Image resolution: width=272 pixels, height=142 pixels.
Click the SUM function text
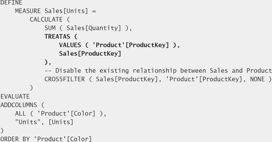pyautogui.click(x=50, y=28)
